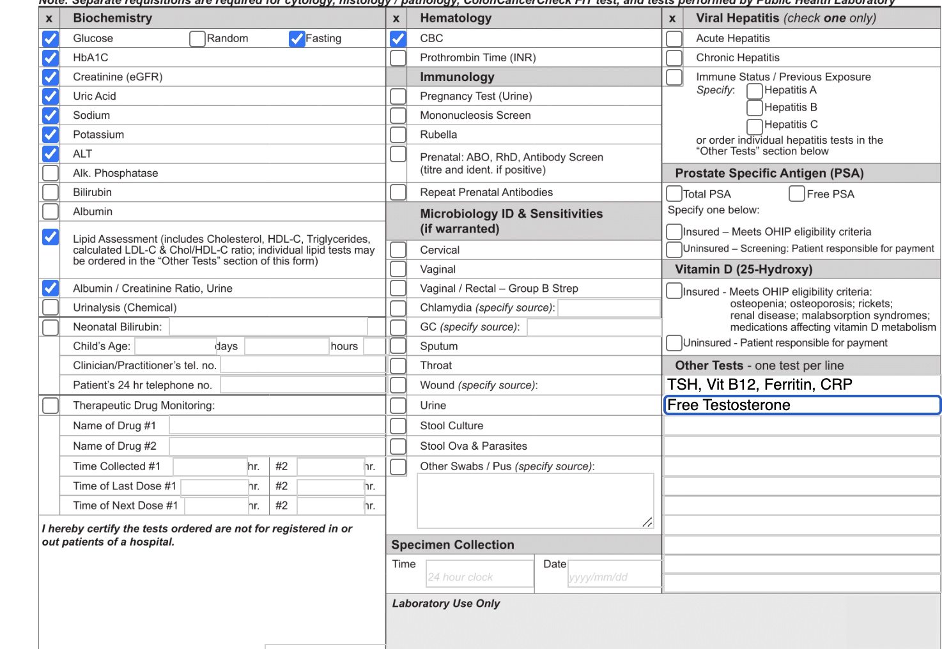This screenshot has height=649, width=942.
Task: Check PSA Insured – Meets OHIP criteria
Action: coord(674,231)
